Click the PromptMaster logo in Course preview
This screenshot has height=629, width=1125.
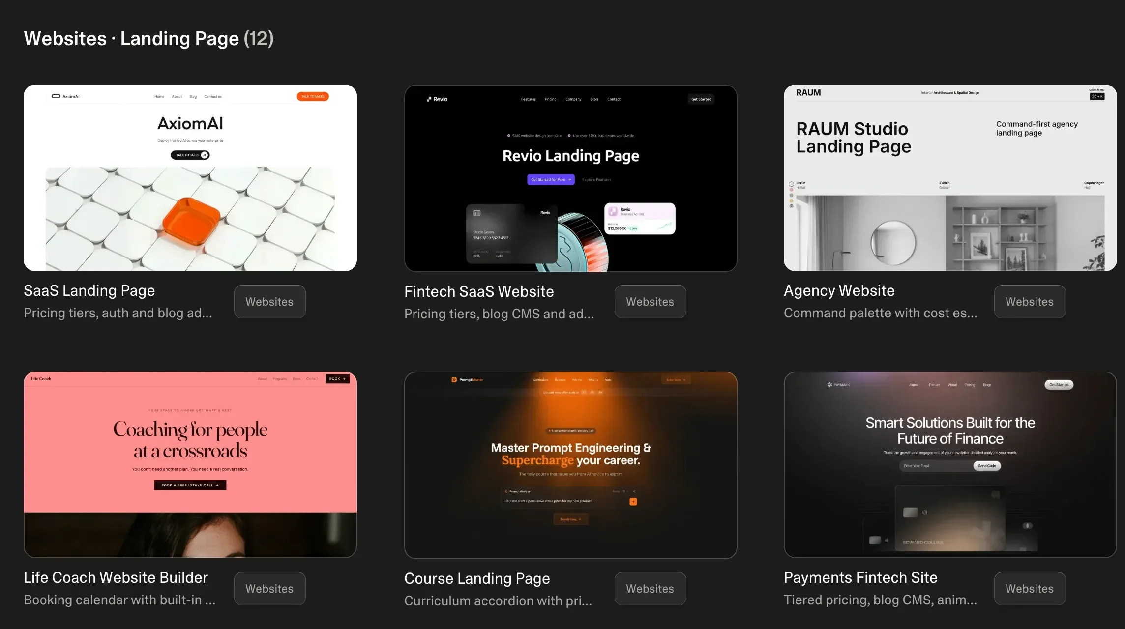click(467, 380)
